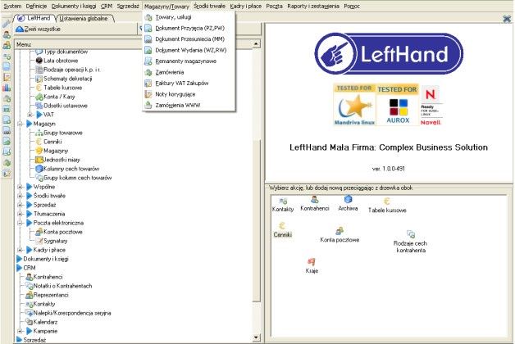Viewport: 515px width, 344px height.
Task: Open Dokumenty i księgi menu
Action: pyautogui.click(x=74, y=6)
